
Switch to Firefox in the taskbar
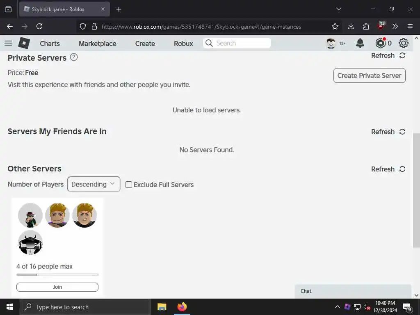pyautogui.click(x=182, y=307)
